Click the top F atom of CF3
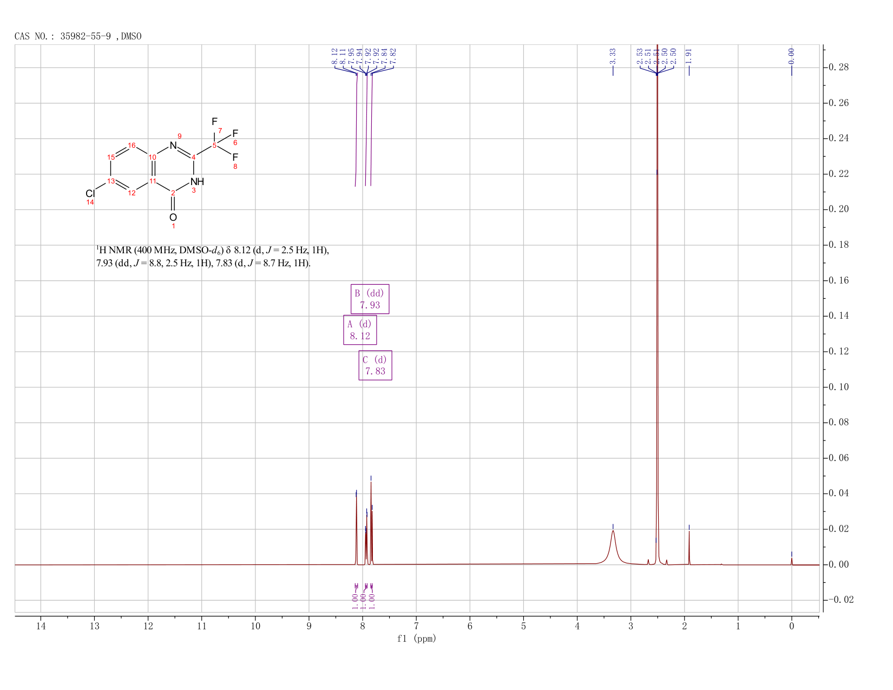Viewport: 893px width, 690px height. pyautogui.click(x=214, y=122)
